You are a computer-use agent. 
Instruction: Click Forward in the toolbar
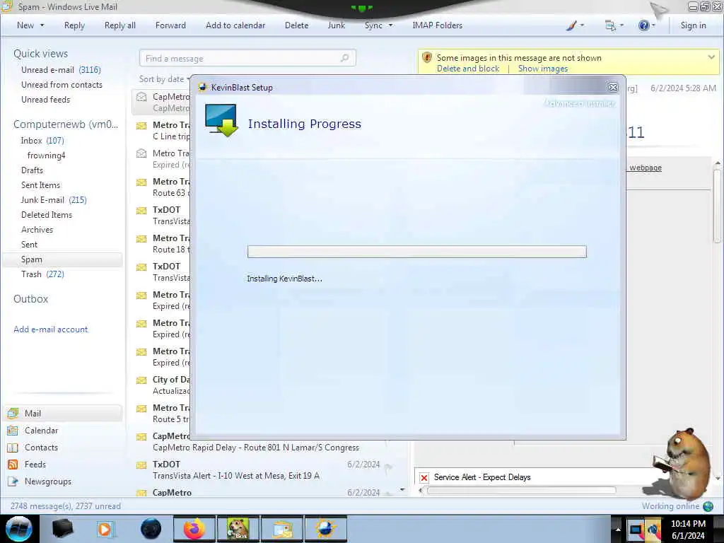170,25
